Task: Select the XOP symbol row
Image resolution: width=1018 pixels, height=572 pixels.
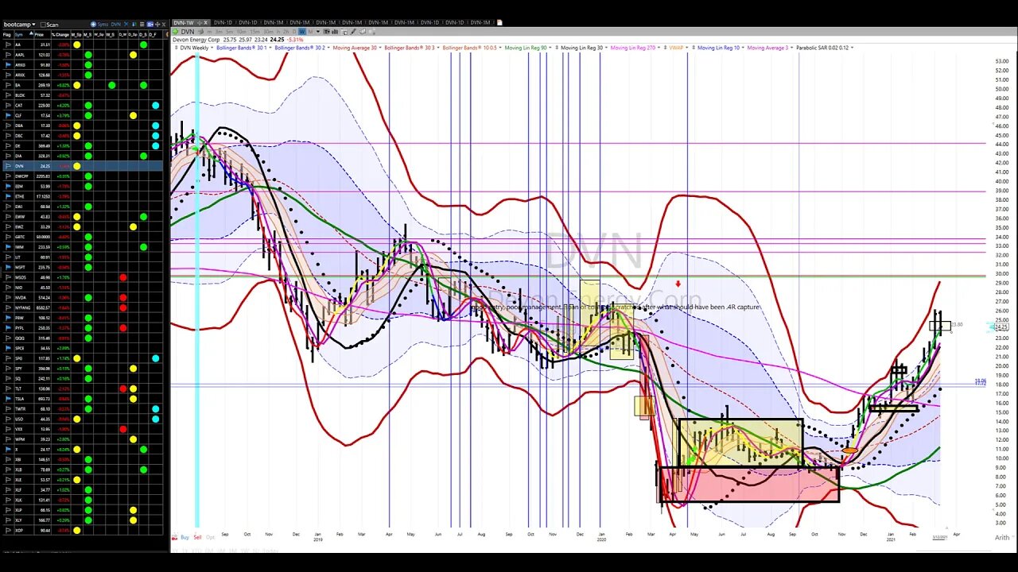Action: tap(82, 530)
